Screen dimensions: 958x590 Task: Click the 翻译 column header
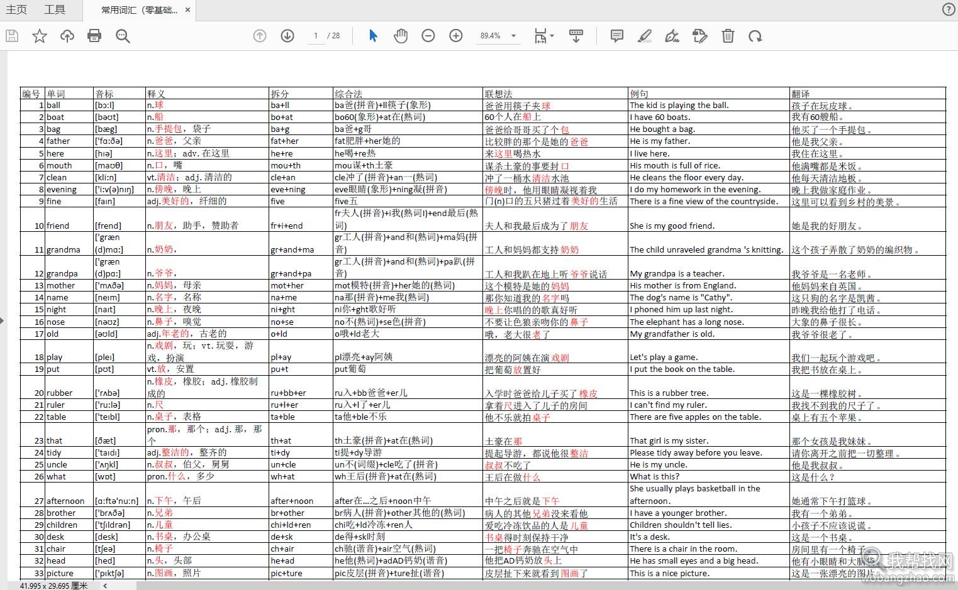pos(801,94)
